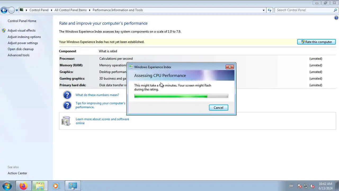The width and height of the screenshot is (339, 191).
Task: Click the Gaming graphics row label
Action: click(72, 79)
